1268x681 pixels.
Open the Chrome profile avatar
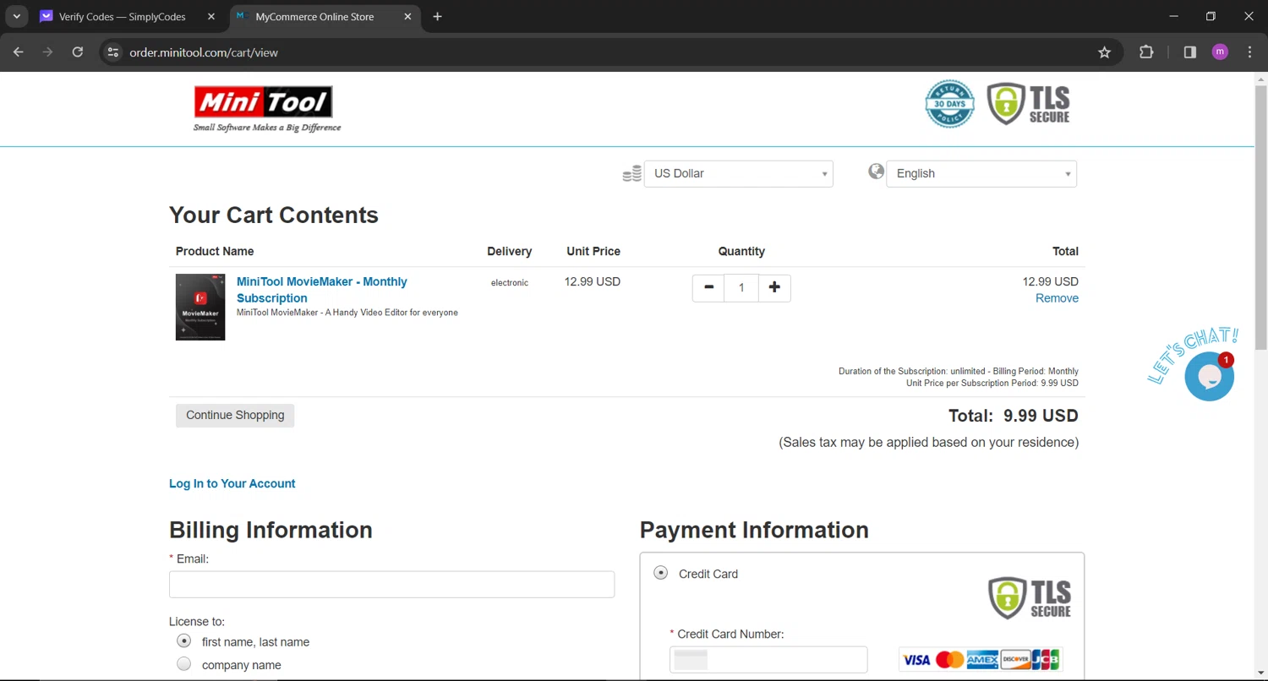(1220, 52)
